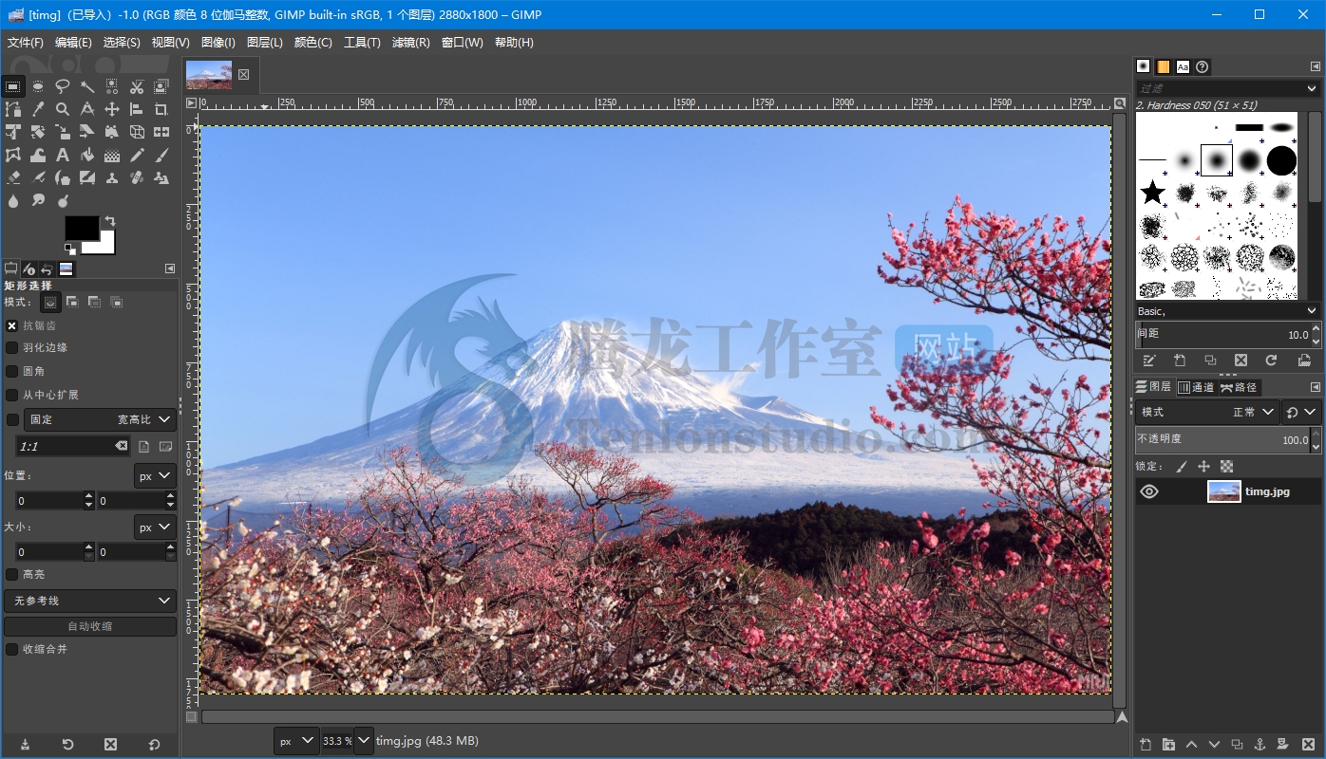
Task: Select the Cage Transform tool
Action: tap(12, 155)
